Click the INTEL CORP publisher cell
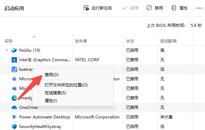This screenshot has height=130, width=205. [87, 60]
